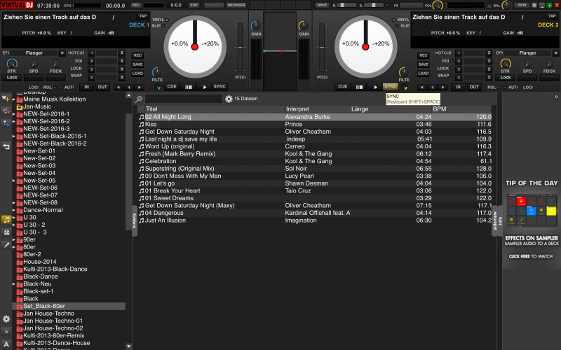Toggle Deck 1 VINYL mode
Screen dimensions: 561x350
[161, 20]
